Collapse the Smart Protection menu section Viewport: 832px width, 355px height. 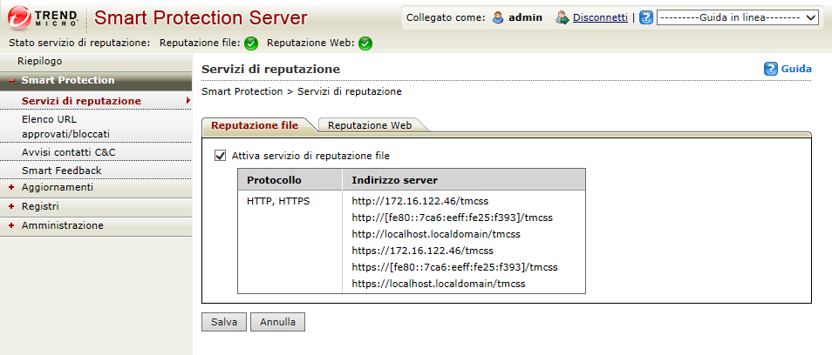(x=11, y=80)
